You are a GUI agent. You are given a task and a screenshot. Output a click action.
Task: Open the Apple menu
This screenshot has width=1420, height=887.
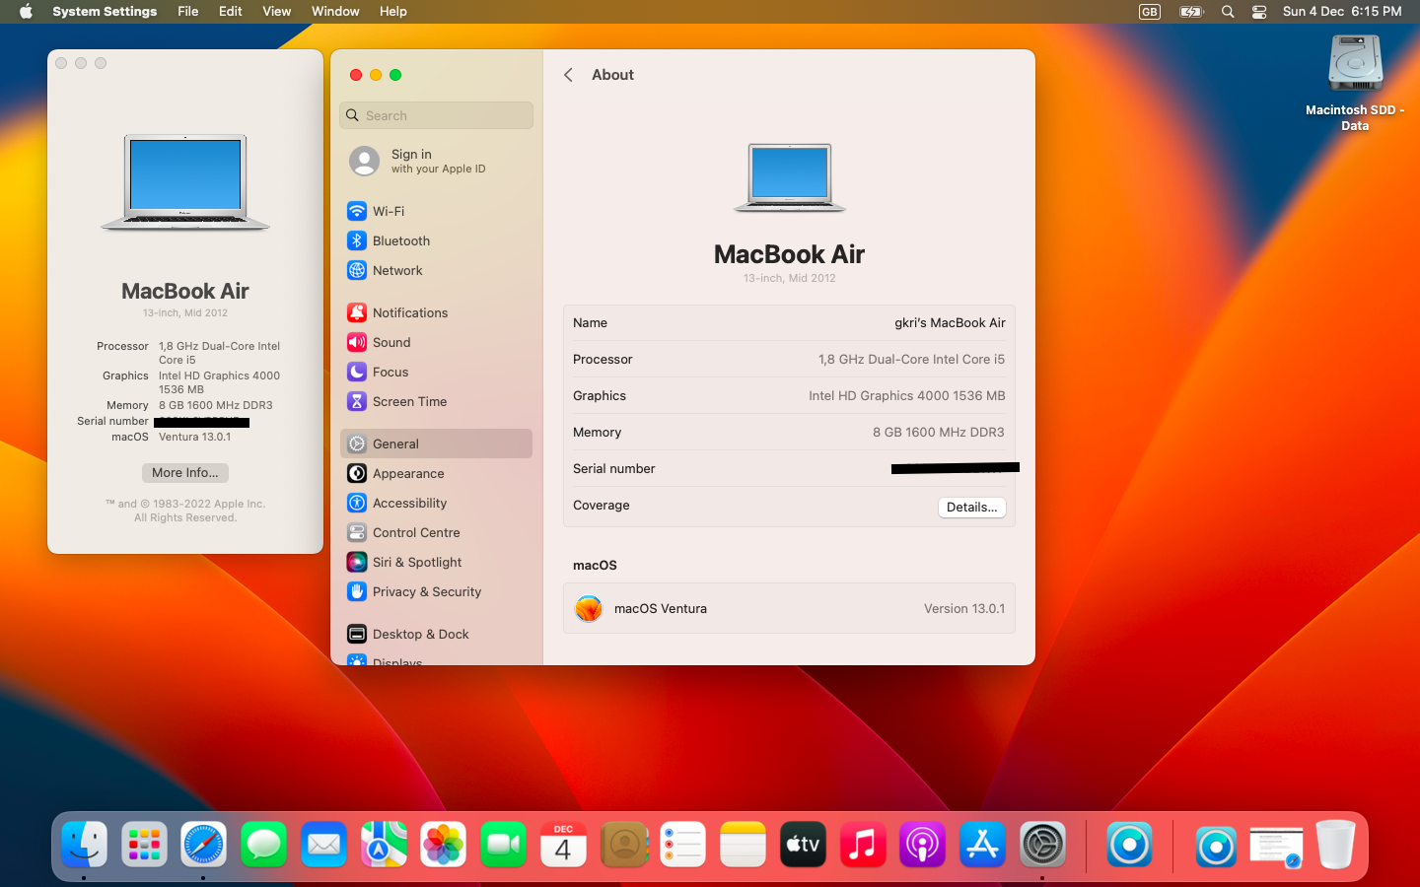(x=26, y=12)
